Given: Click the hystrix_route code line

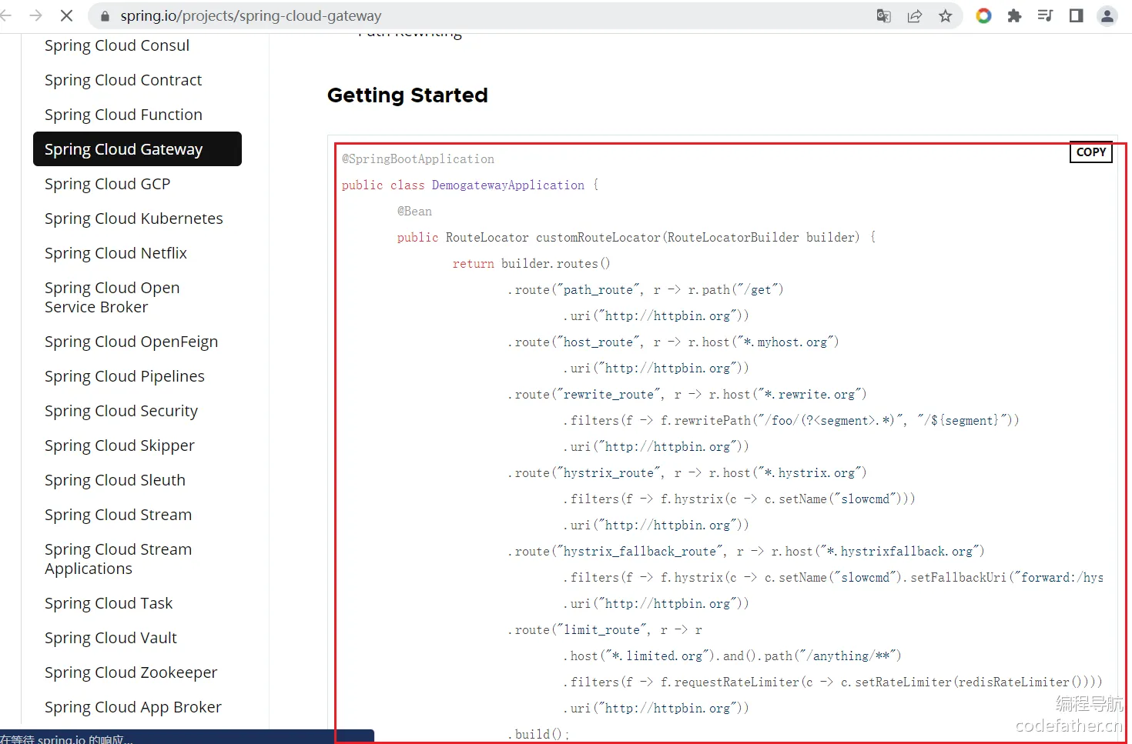Looking at the screenshot, I should (x=687, y=473).
